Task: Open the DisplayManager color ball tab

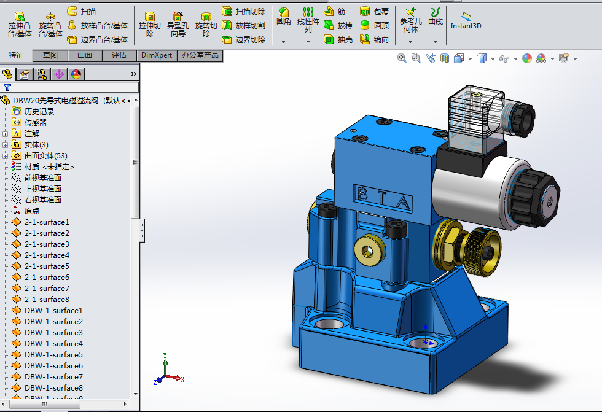Action: click(x=76, y=74)
